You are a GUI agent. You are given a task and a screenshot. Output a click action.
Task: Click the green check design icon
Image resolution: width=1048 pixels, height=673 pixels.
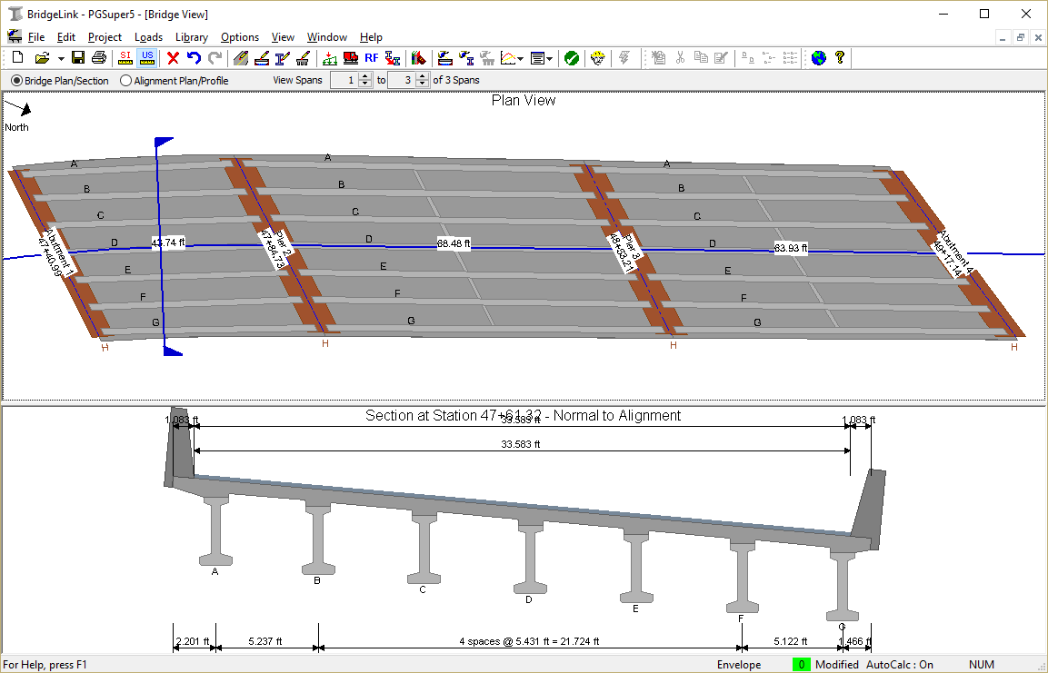pyautogui.click(x=572, y=57)
